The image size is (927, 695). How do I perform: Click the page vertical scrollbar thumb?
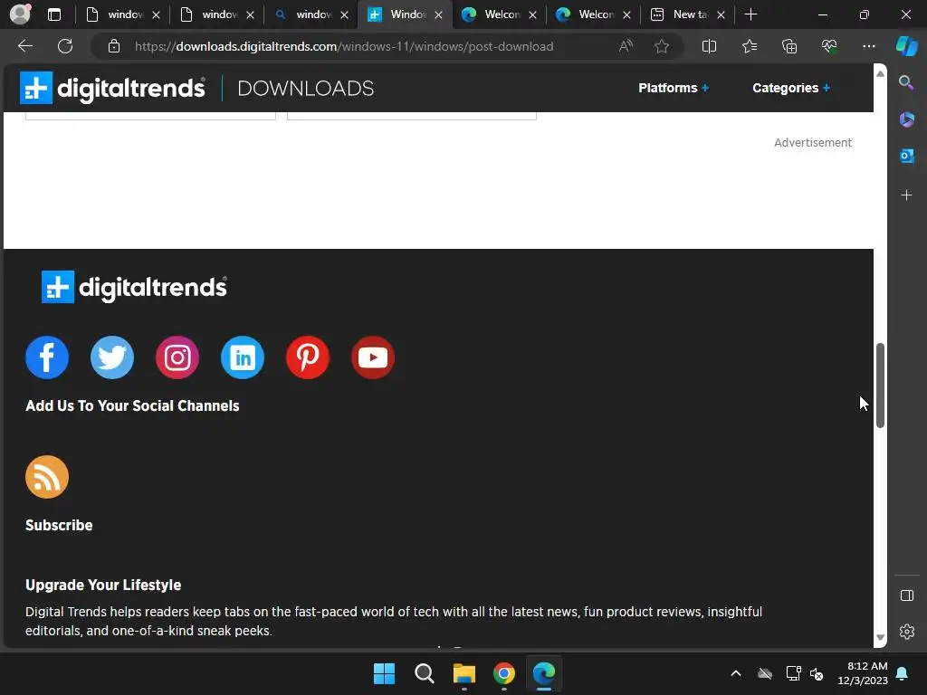pyautogui.click(x=880, y=385)
